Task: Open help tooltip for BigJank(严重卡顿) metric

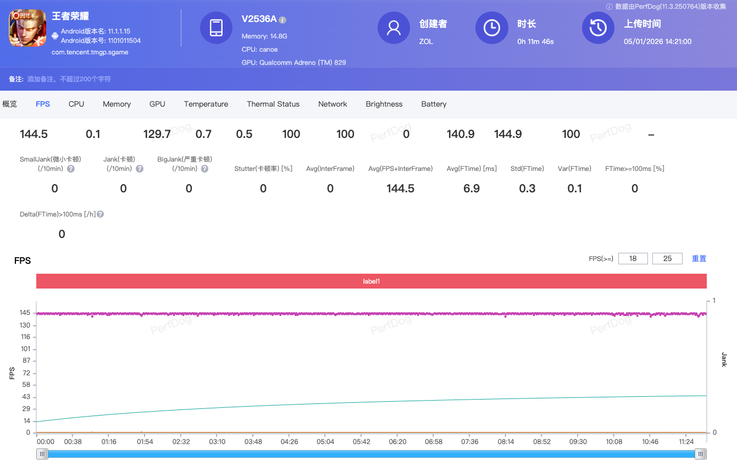Action: click(x=204, y=168)
